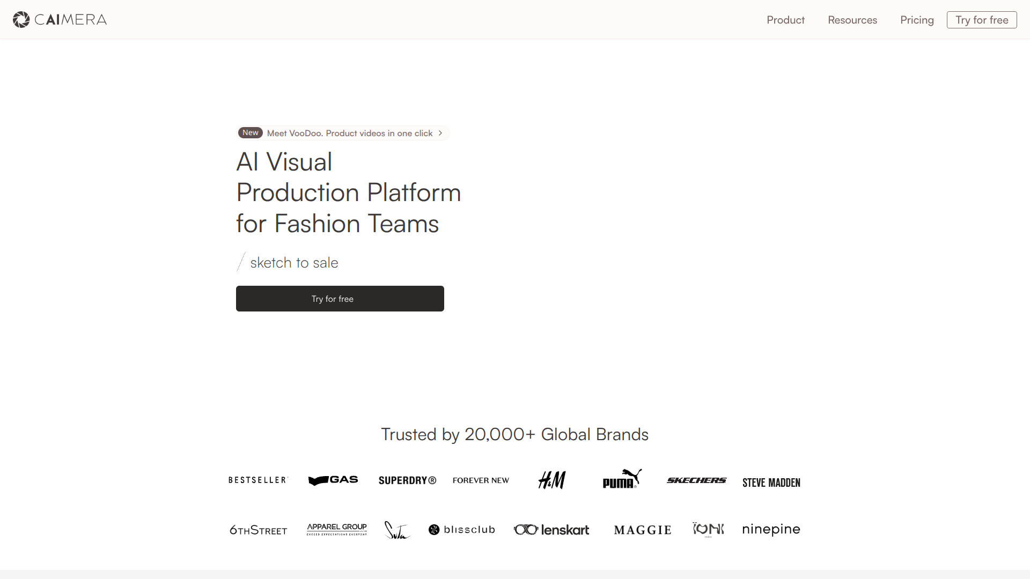Image resolution: width=1030 pixels, height=579 pixels.
Task: Click the H&M brand logo
Action: [x=552, y=480]
